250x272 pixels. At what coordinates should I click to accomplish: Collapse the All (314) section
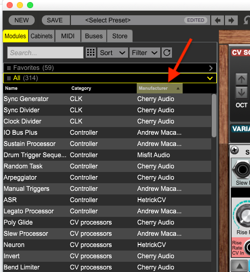tap(210, 78)
